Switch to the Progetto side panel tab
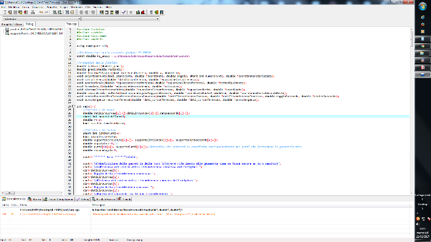The width and height of the screenshot is (431, 242). 7,25
